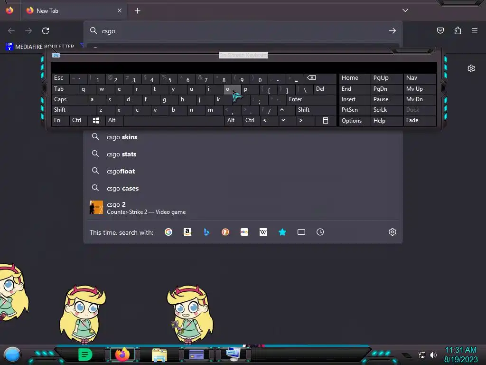
Task: Open the Extensions puzzle icon
Action: tap(458, 30)
